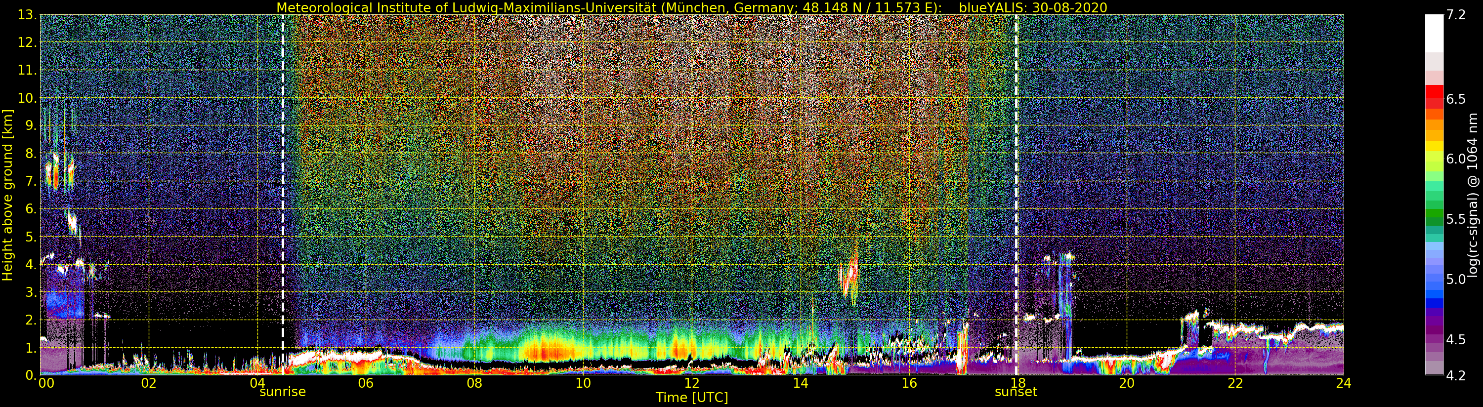Image resolution: width=1483 pixels, height=407 pixels.
Task: Click the sunrise label below the time axis
Action: tap(282, 392)
